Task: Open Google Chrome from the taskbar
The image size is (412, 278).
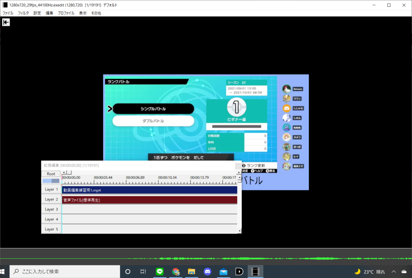Action: click(176, 271)
